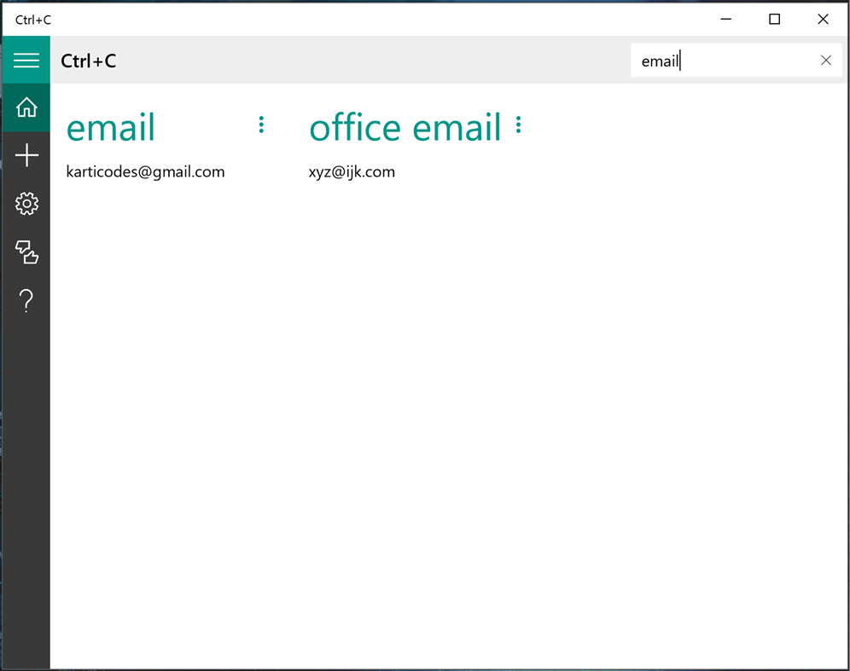This screenshot has height=671, width=850.
Task: Clear the search box using the X icon
Action: pyautogui.click(x=825, y=60)
